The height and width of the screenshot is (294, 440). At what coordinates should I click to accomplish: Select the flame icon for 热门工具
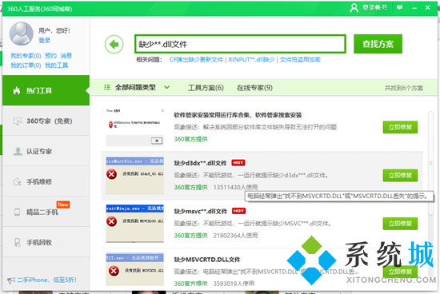click(x=17, y=90)
